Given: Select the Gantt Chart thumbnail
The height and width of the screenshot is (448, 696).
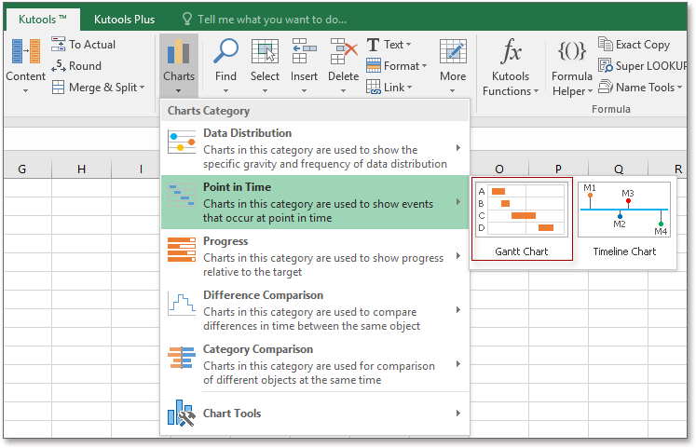Looking at the screenshot, I should (522, 219).
